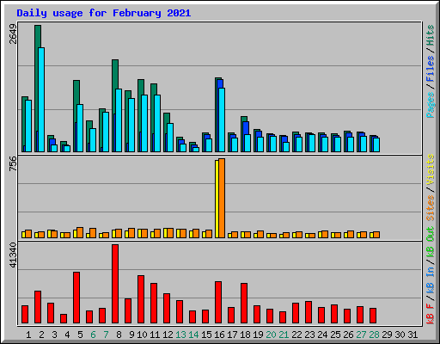Click day 29 on the x-axis

387,335
